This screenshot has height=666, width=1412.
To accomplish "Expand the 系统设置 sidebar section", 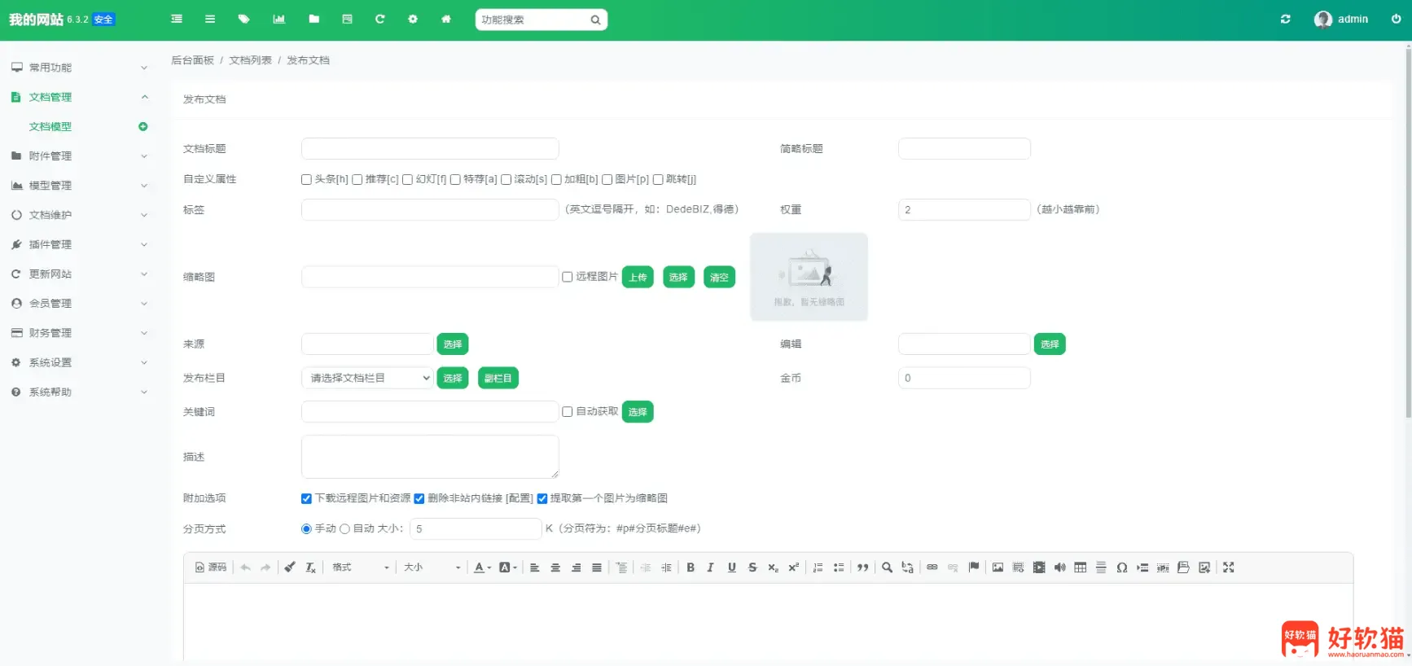I will 80,362.
